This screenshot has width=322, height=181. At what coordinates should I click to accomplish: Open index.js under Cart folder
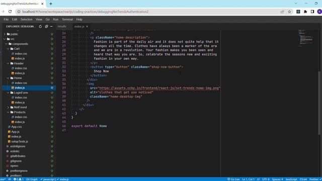click(x=20, y=58)
